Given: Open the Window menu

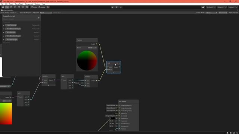Looking at the screenshot, I should coord(37,4).
